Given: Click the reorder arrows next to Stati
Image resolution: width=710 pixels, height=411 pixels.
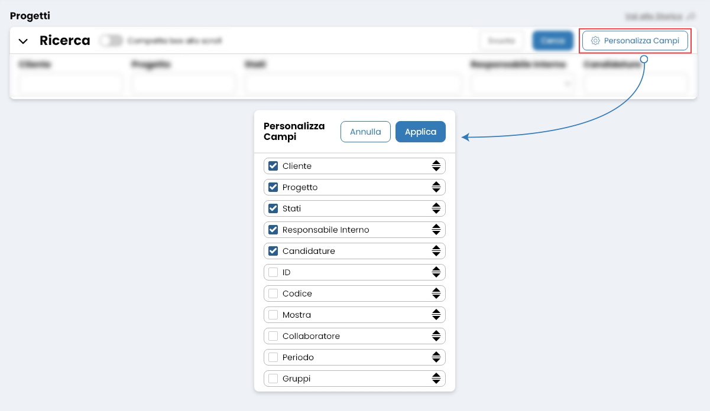Looking at the screenshot, I should [x=436, y=208].
